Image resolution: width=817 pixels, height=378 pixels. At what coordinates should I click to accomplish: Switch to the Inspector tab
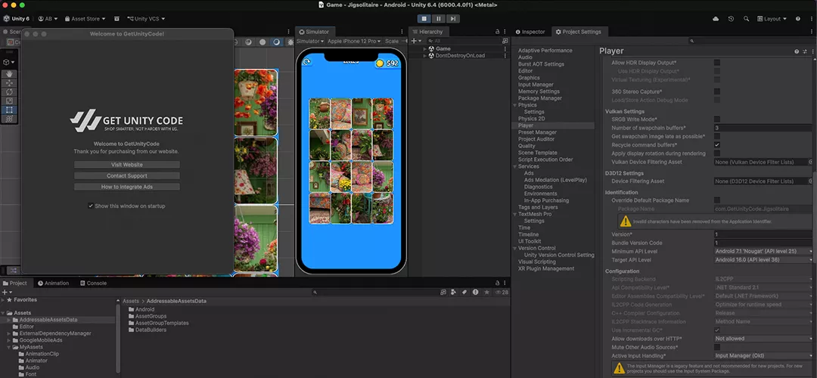coord(530,32)
